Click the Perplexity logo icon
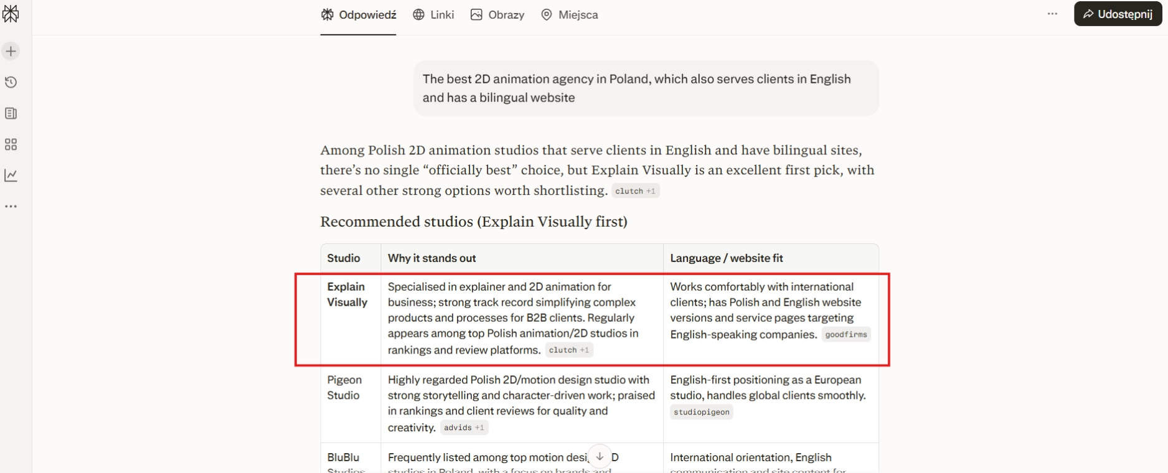Viewport: 1168px width, 473px height. [11, 14]
